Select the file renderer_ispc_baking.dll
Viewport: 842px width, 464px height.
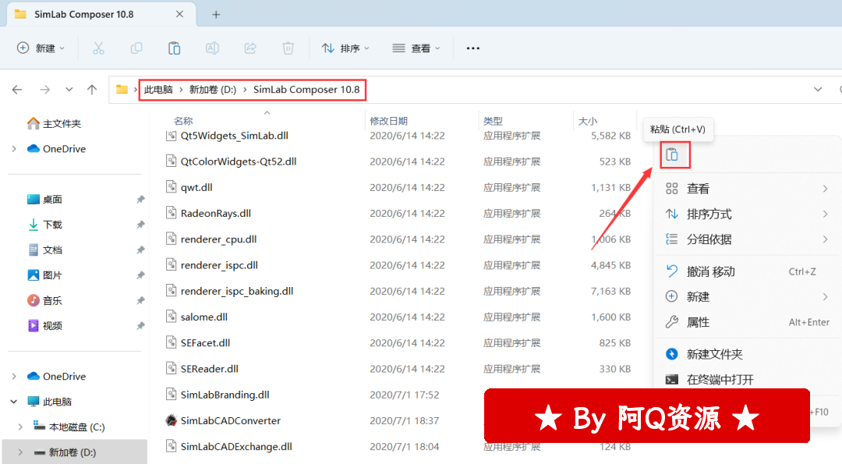tap(237, 291)
